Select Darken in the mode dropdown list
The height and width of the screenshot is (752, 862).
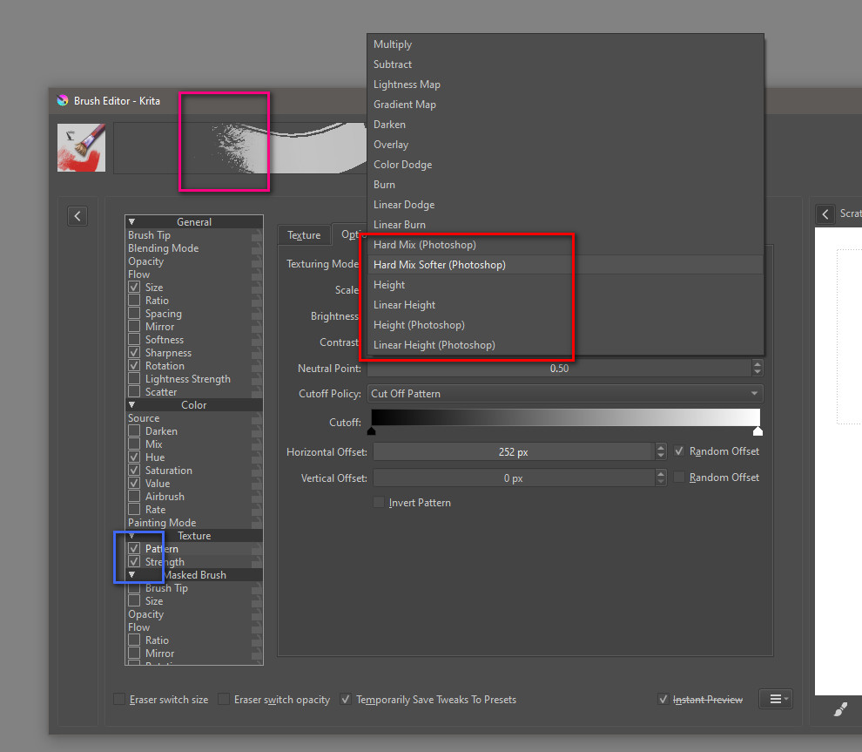click(x=565, y=125)
